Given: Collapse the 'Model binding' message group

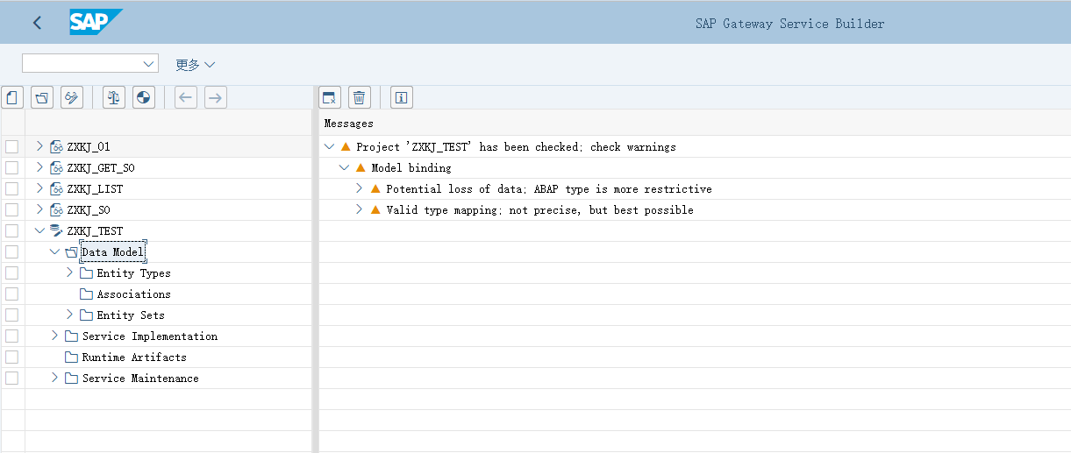Looking at the screenshot, I should (344, 167).
